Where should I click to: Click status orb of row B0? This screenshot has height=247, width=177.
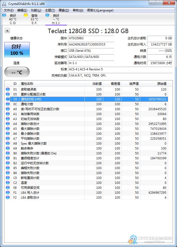click(8, 153)
